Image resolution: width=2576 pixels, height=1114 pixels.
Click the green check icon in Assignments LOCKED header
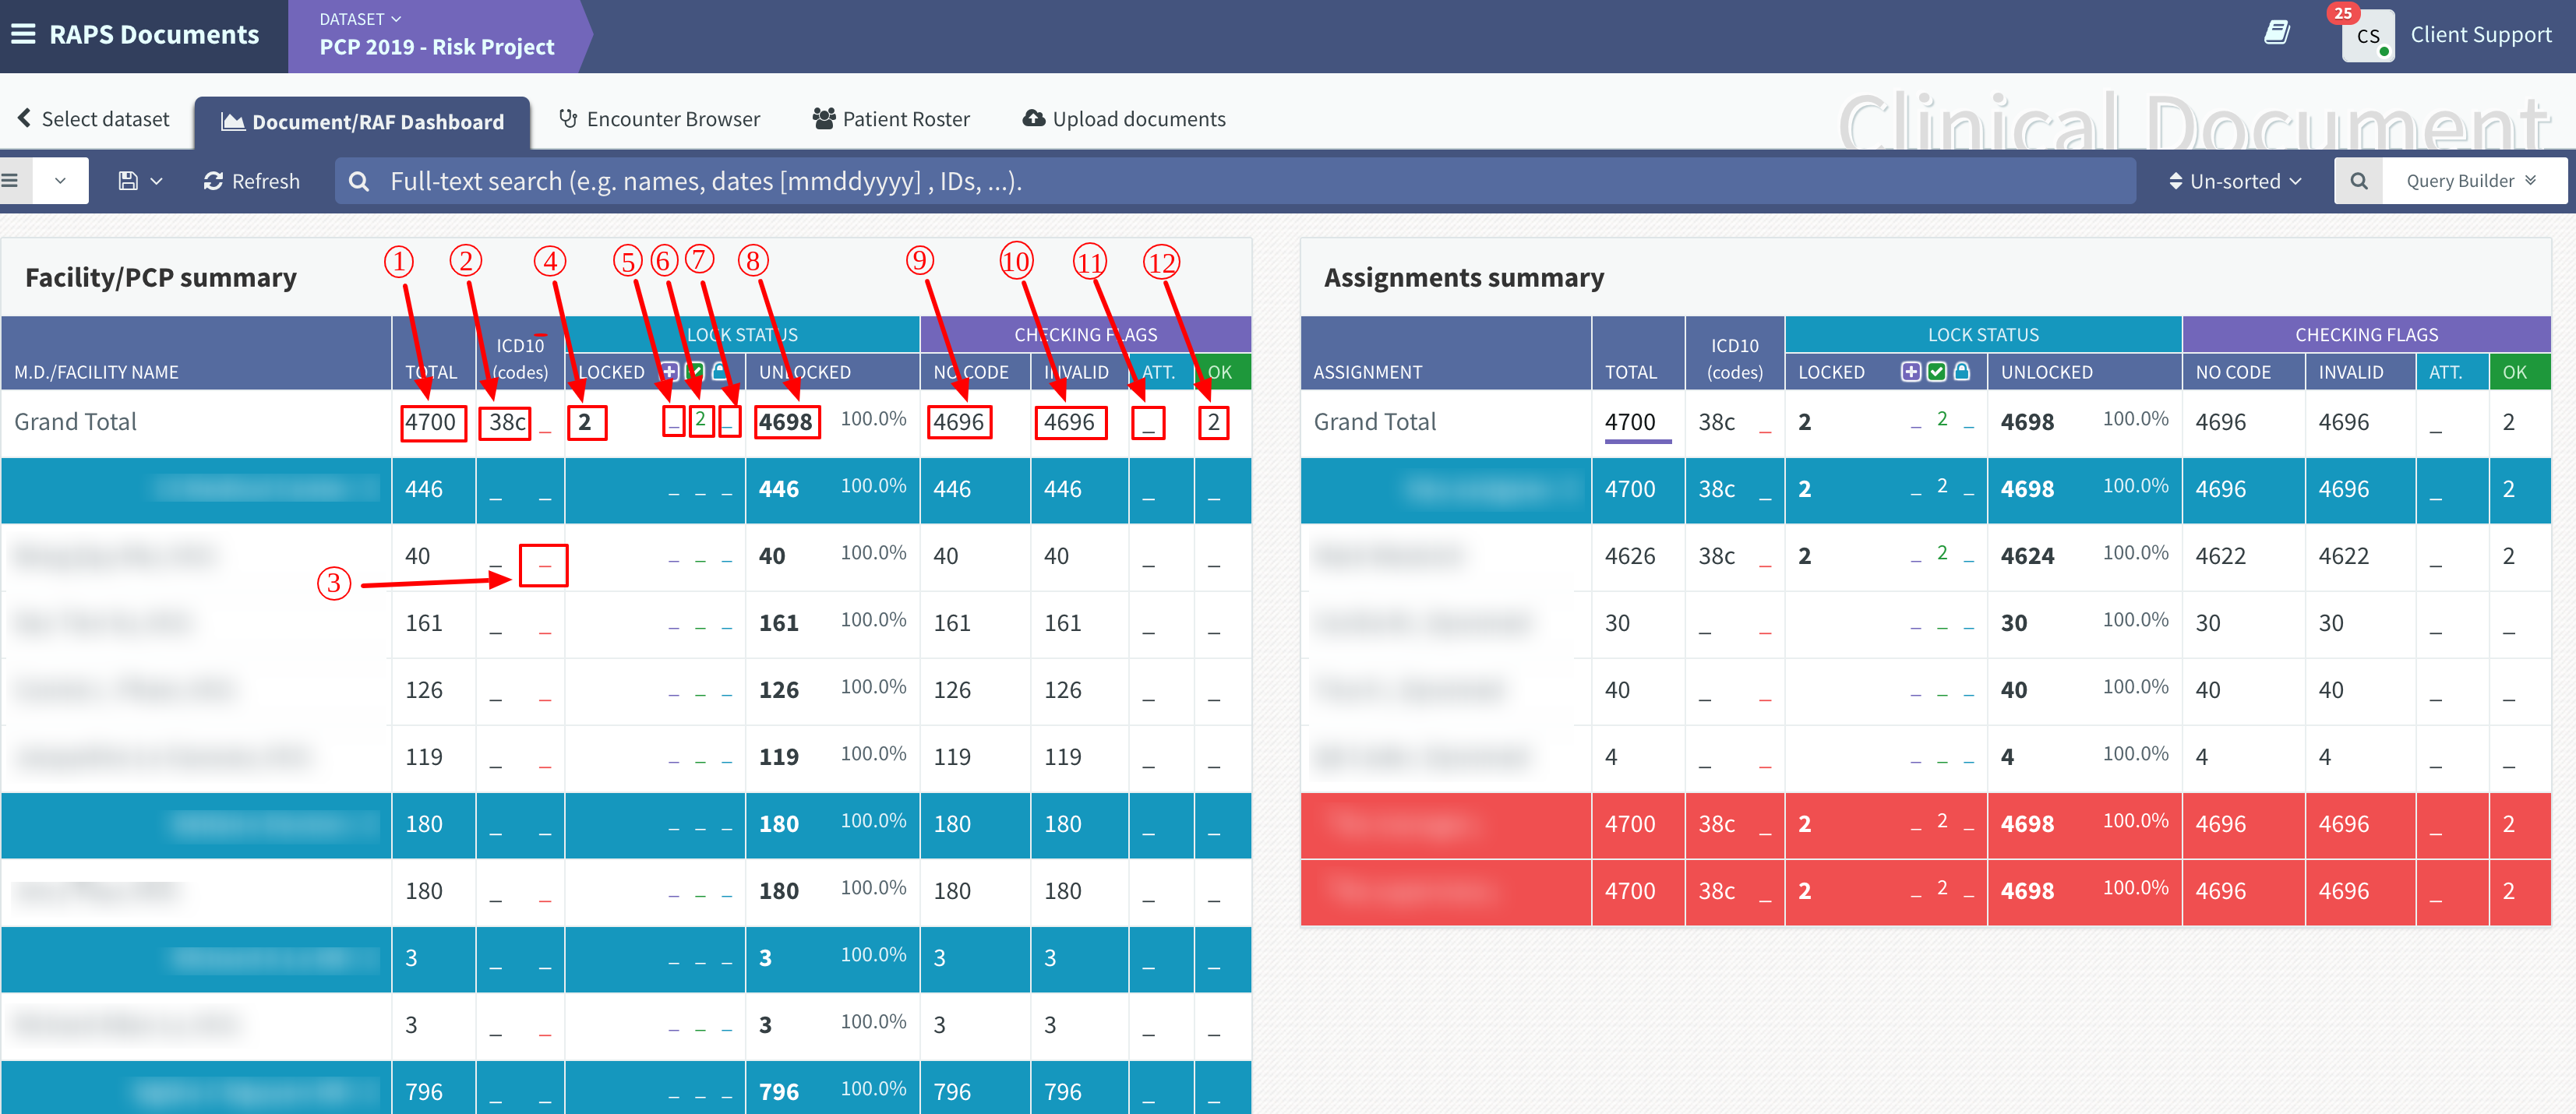click(x=1937, y=372)
